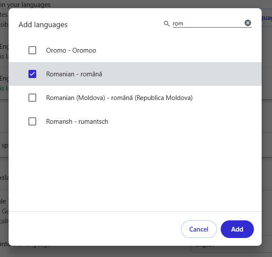This screenshot has height=257, width=272.
Task: Click the magnifier search icon
Action: [x=166, y=24]
